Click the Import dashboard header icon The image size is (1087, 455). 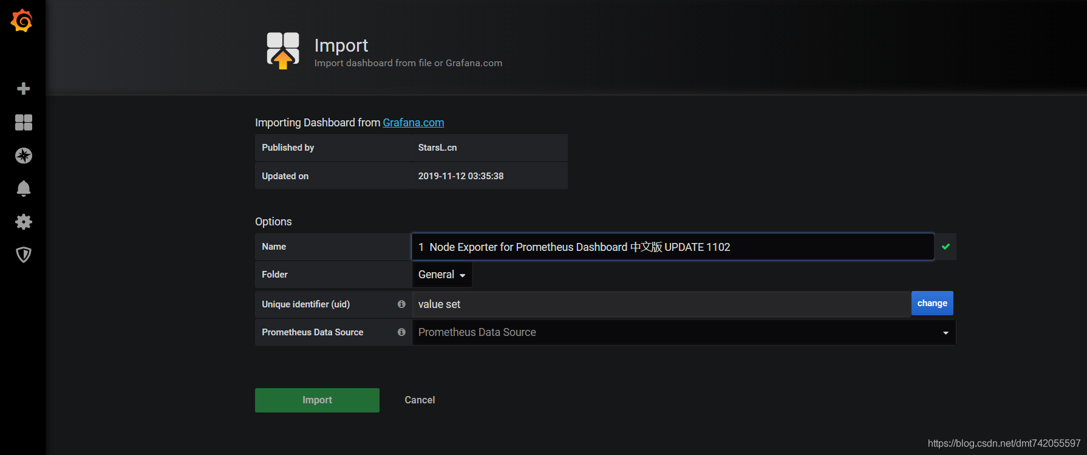click(x=283, y=50)
